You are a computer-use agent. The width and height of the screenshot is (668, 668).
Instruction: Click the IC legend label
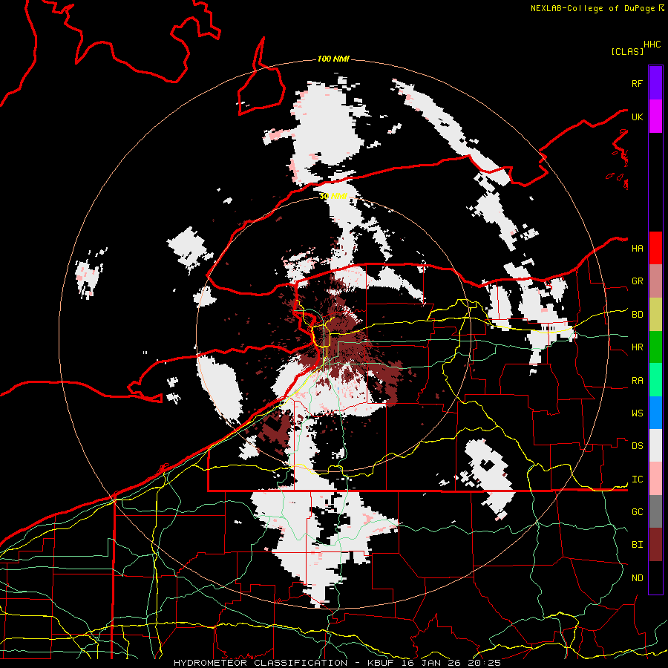pos(638,479)
